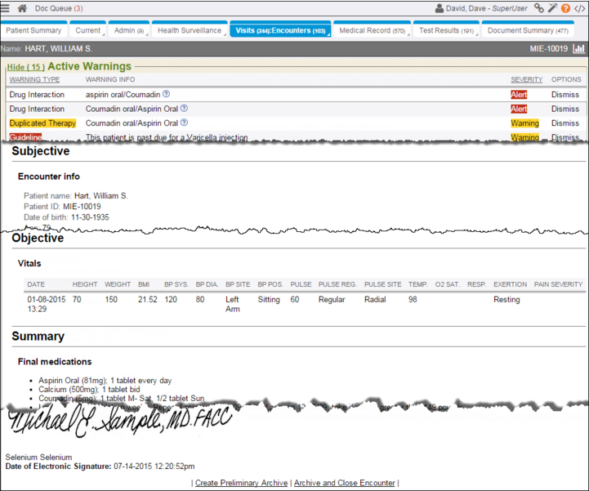The image size is (589, 491).
Task: Show info icon for Duplicated Therapy Coumadin row
Action: click(184, 123)
